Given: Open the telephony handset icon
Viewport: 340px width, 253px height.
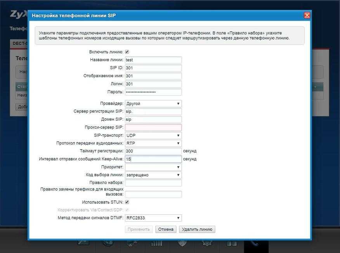Looking at the screenshot, I should tap(256, 244).
